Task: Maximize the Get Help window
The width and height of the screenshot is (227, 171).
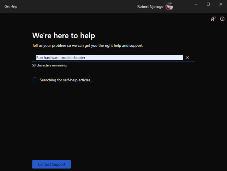Action: 208,4
